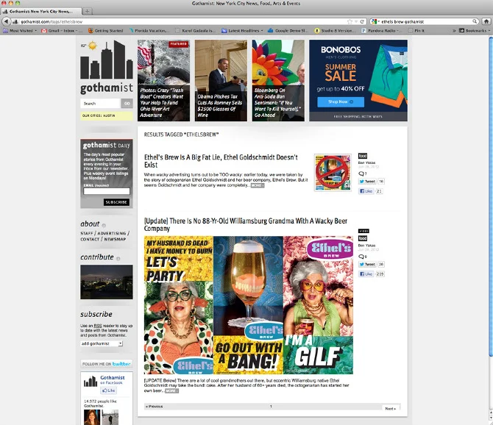Screen dimensions: 493x425
Task: Open the Florida Vacation bookmark
Action: (x=149, y=30)
